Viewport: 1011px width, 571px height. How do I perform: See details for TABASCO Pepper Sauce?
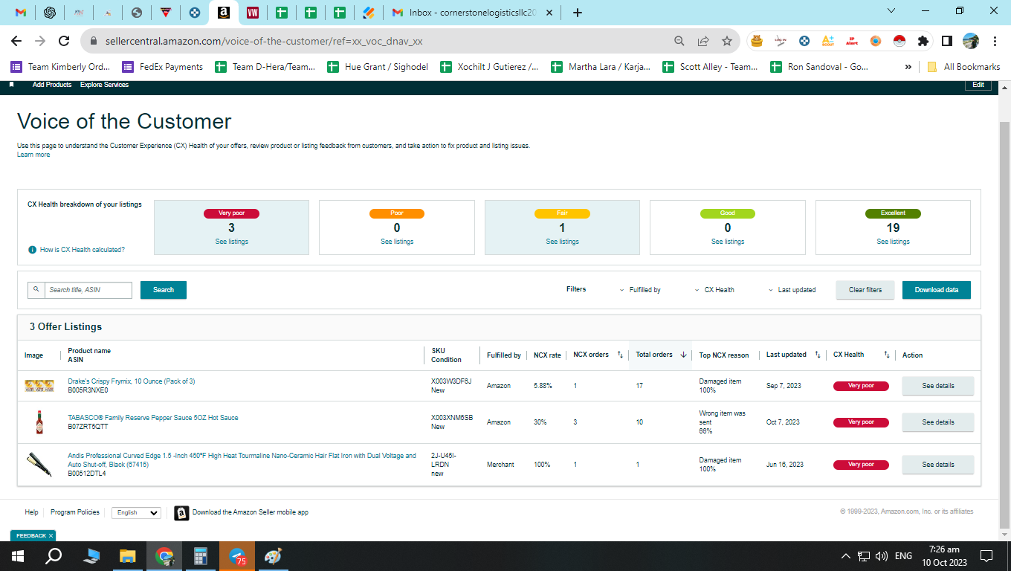click(x=937, y=422)
